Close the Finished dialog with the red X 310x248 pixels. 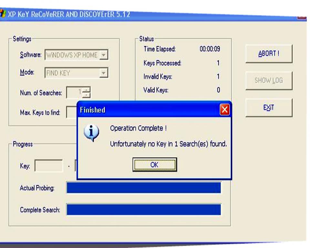[225, 109]
